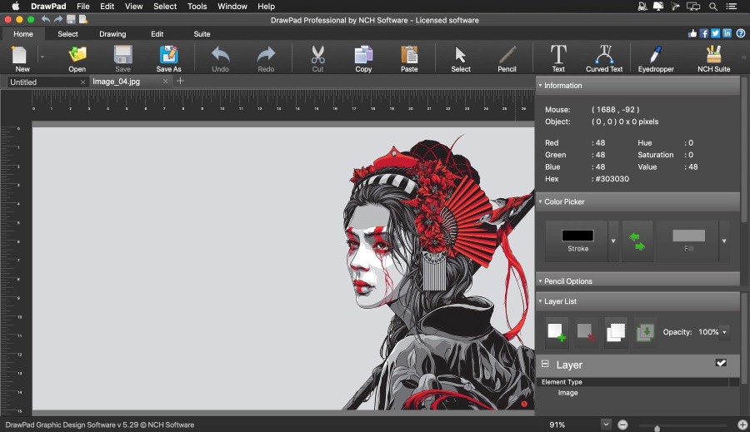Click the title bar undo arrow
The image size is (750, 432).
point(46,20)
